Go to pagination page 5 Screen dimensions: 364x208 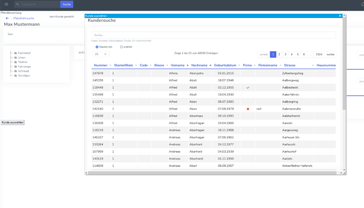(x=298, y=54)
